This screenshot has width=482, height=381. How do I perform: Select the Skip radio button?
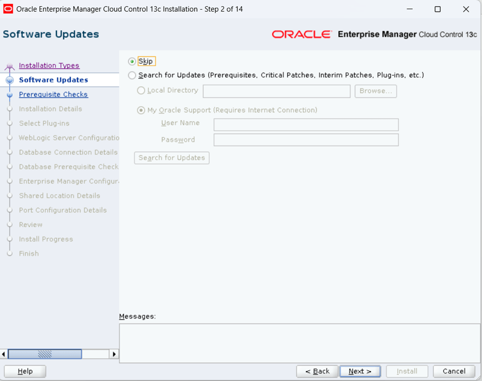132,62
